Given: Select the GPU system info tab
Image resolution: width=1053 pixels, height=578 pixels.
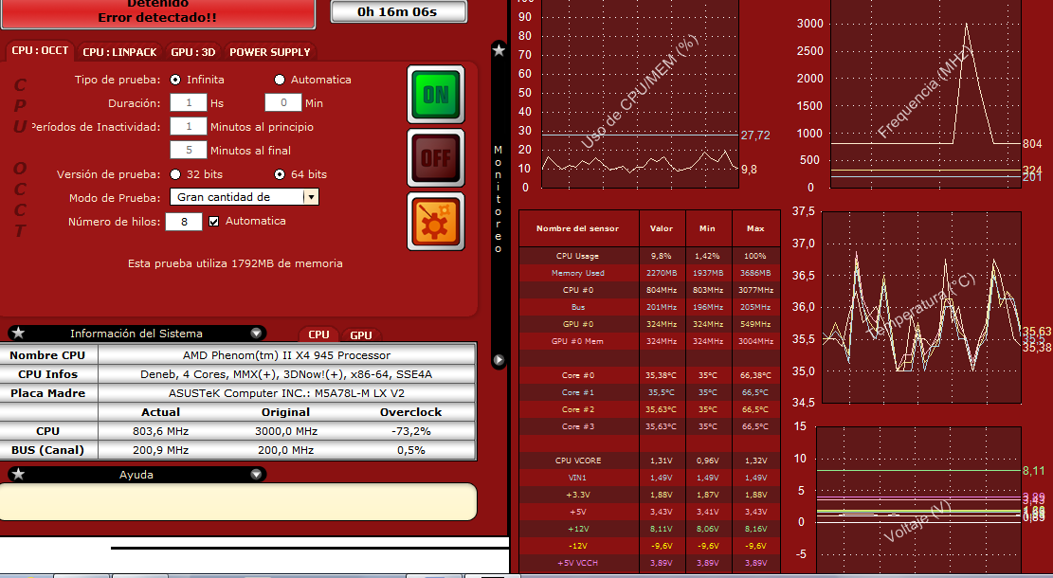Looking at the screenshot, I should tap(361, 335).
